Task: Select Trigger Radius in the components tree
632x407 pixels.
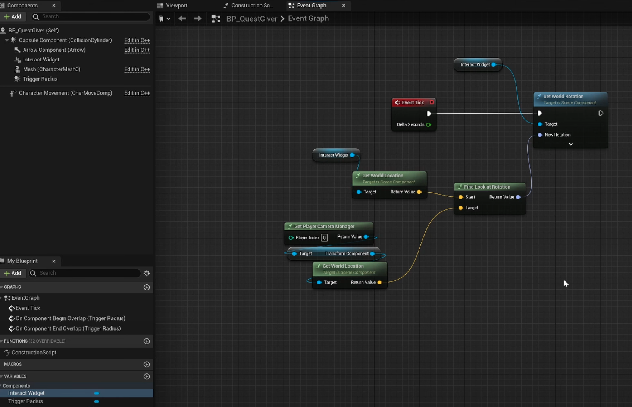Action: (x=40, y=79)
